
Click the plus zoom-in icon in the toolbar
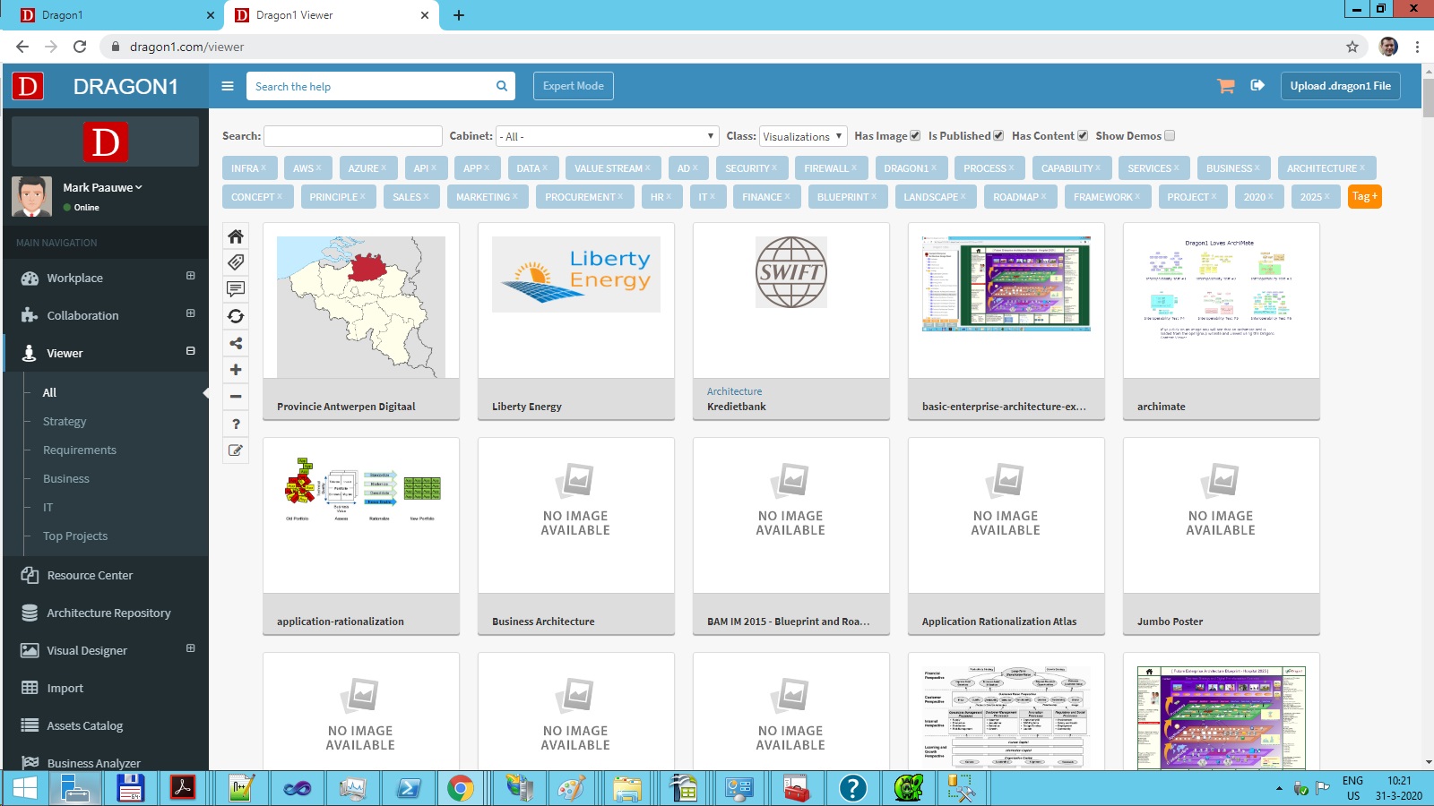236,370
